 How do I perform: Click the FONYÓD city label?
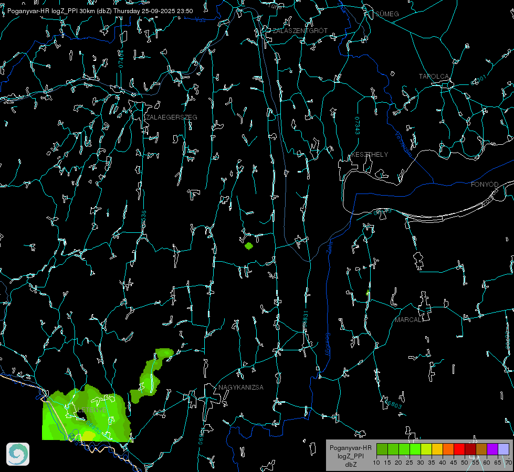point(485,185)
